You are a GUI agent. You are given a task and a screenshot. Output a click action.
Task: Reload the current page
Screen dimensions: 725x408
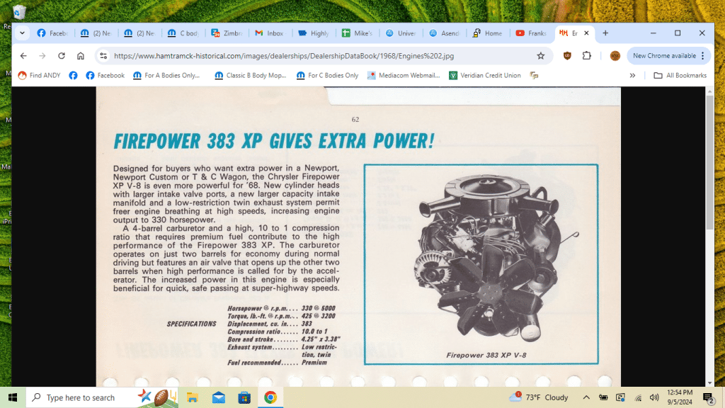pyautogui.click(x=62, y=56)
